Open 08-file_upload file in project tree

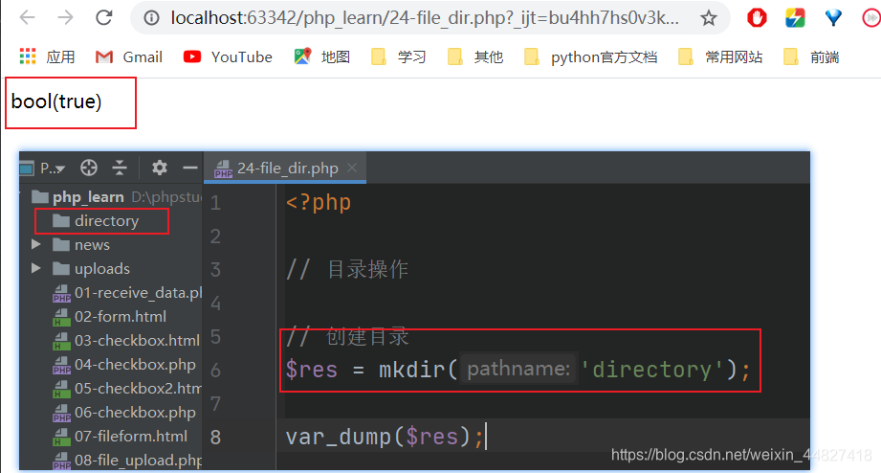[127, 460]
